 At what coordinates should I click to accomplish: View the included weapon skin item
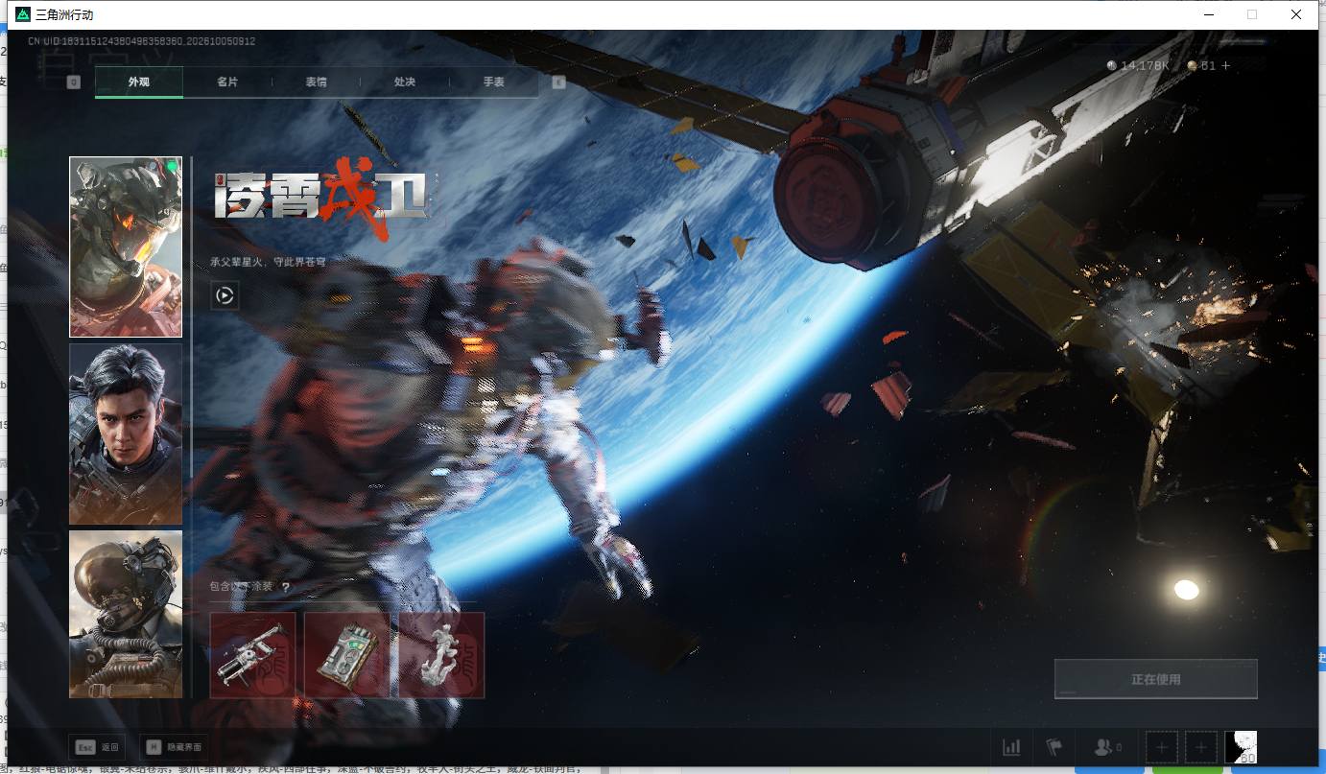tap(252, 655)
